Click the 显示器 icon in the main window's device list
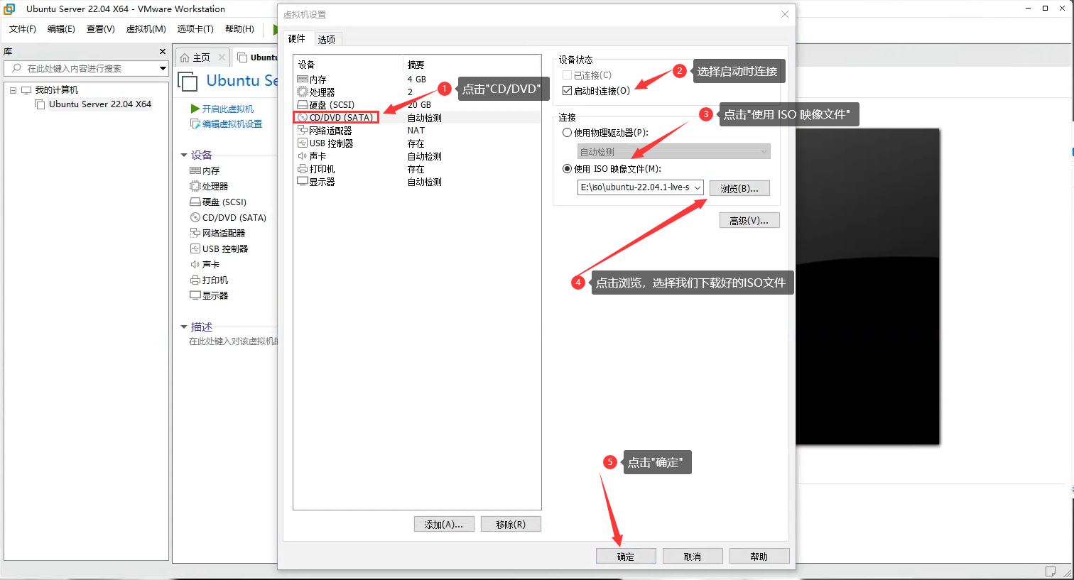 point(195,295)
